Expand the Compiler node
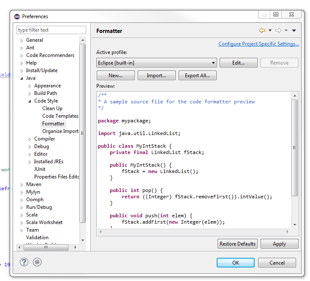The height and width of the screenshot is (281, 310). pos(30,139)
